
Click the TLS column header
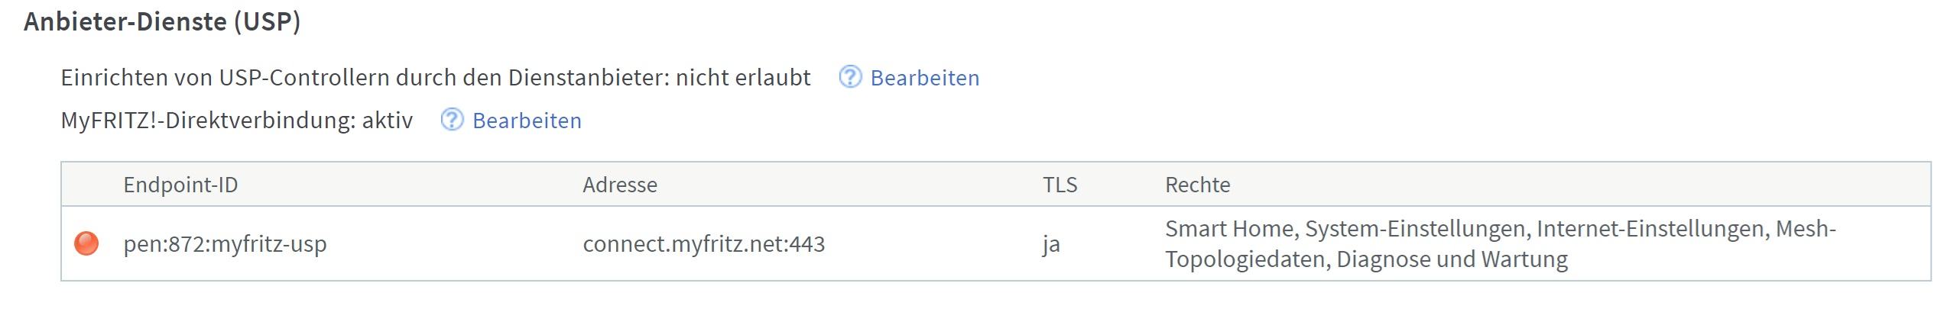coord(1059,185)
